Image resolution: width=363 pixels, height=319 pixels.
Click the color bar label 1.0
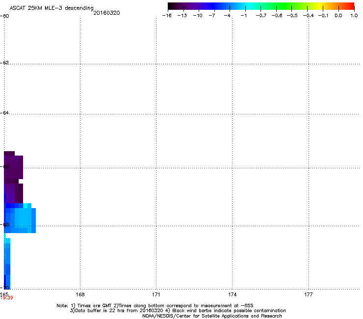tap(354, 16)
